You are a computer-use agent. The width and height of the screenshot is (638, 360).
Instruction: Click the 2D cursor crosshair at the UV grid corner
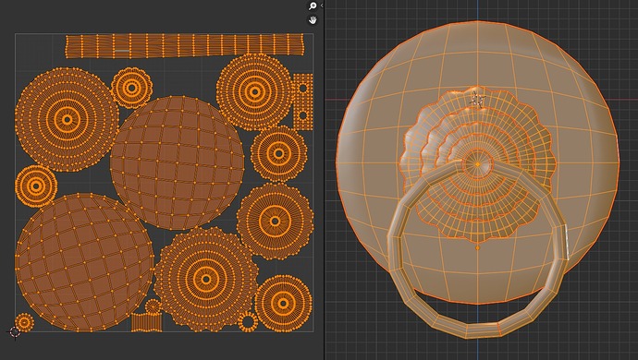15,332
